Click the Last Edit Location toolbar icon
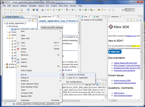This screenshot has height=107, width=145. 17,13
